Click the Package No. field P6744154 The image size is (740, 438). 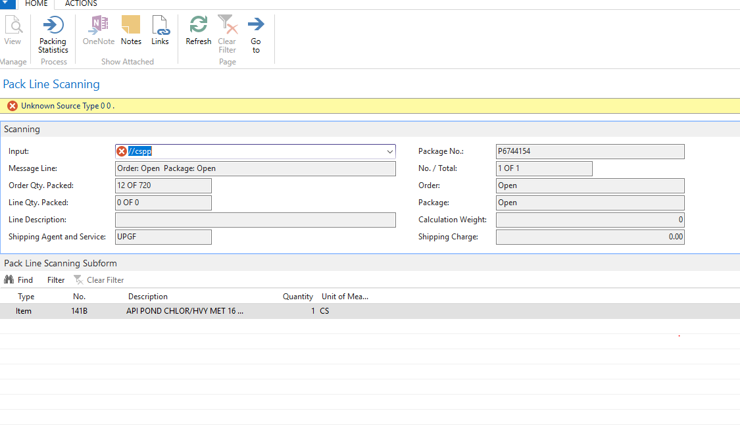tap(590, 151)
